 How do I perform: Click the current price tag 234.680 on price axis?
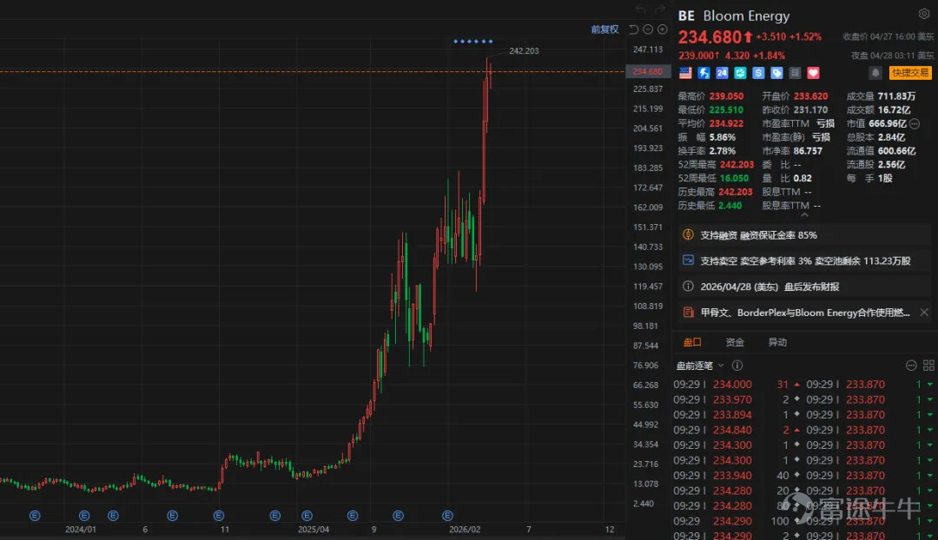coord(648,72)
